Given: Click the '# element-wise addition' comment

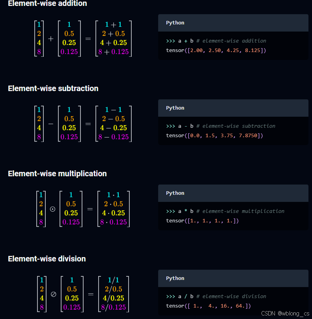Looking at the screenshot, I should [231, 41].
